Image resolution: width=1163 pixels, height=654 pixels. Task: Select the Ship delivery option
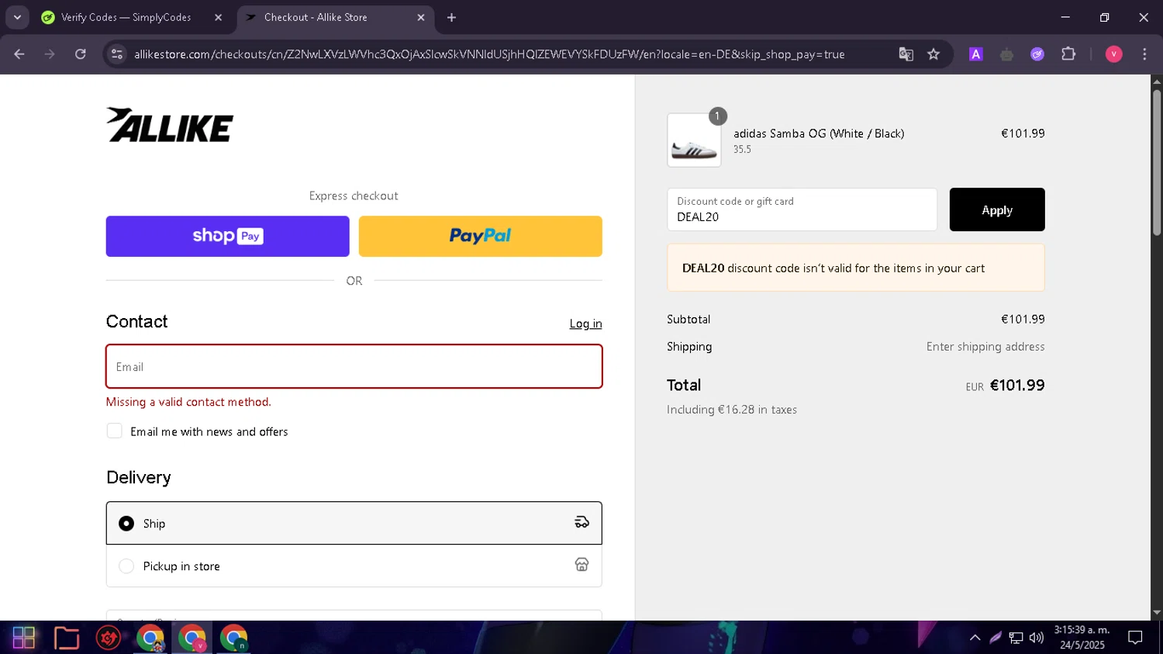pos(354,523)
